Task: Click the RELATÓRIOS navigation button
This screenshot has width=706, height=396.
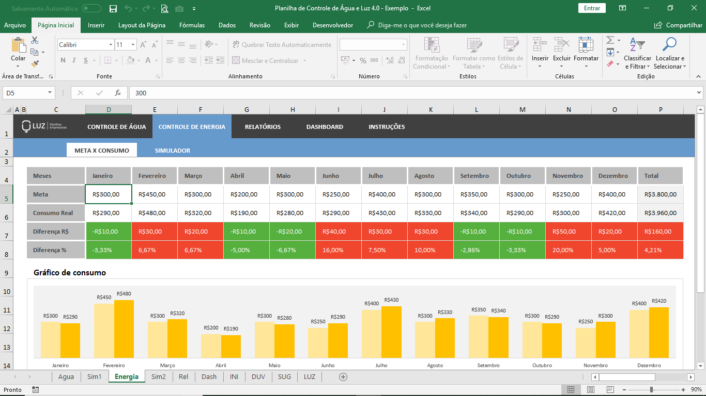Action: [x=263, y=126]
